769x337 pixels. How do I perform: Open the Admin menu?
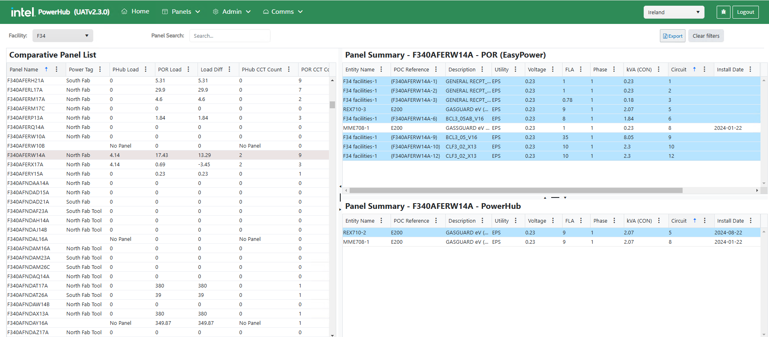(x=232, y=12)
